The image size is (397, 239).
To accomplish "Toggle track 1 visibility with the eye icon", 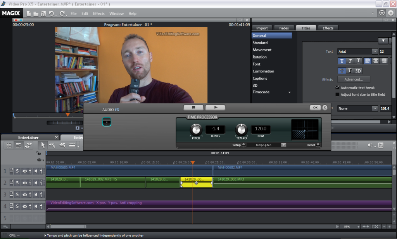I will 25,170.
